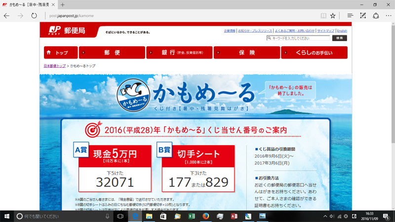Switch to the English site link
The width and height of the screenshot is (395, 222).
click(342, 31)
